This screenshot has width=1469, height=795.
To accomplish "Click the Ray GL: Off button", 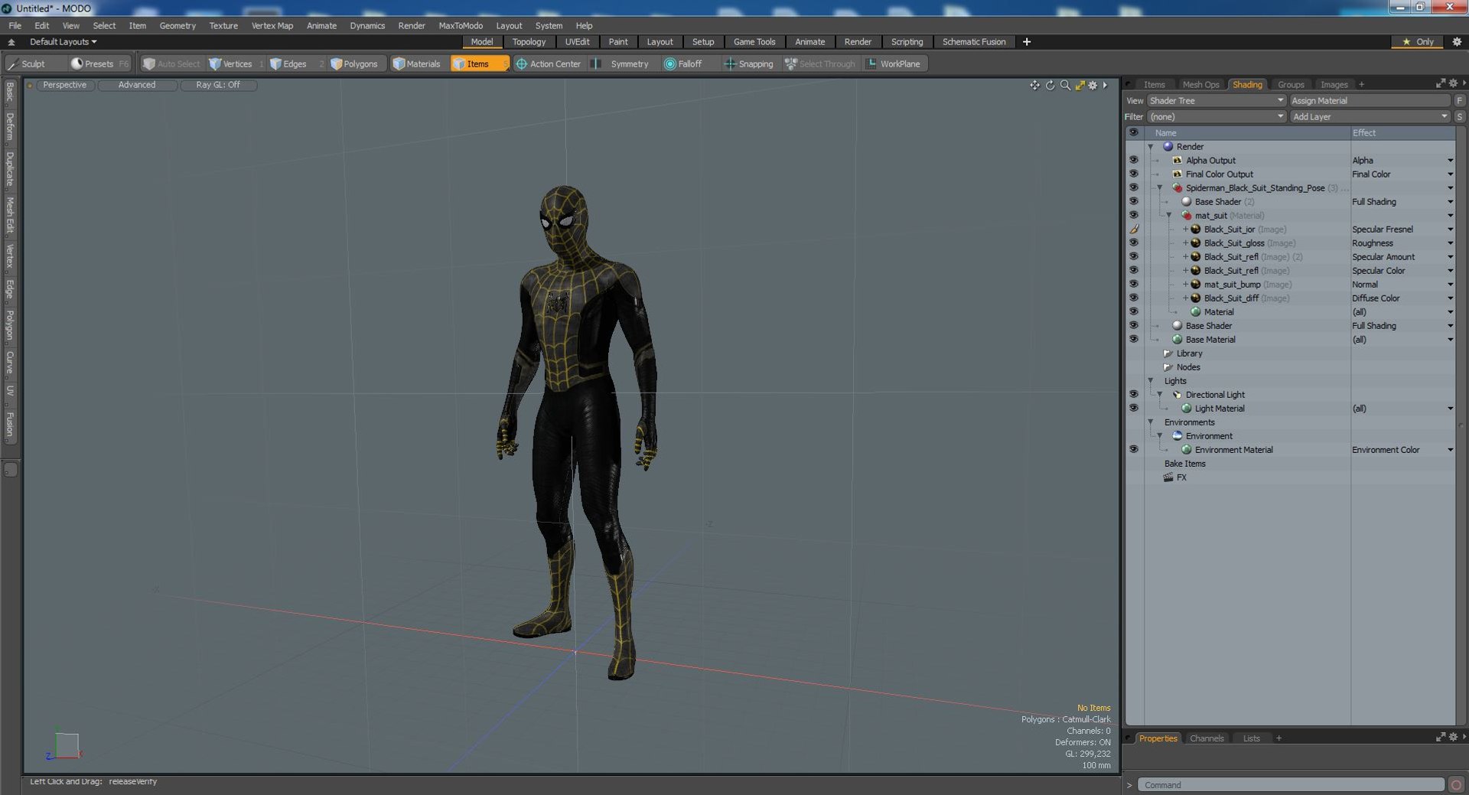I will tap(218, 85).
